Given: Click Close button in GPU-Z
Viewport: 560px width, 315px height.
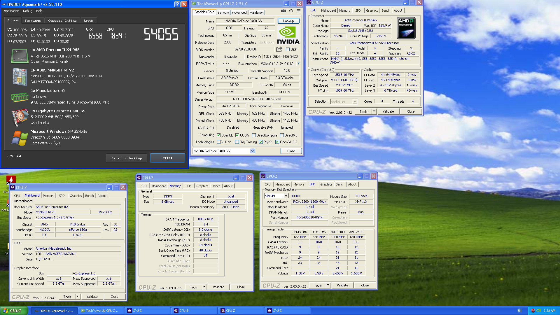Looking at the screenshot, I should point(291,151).
